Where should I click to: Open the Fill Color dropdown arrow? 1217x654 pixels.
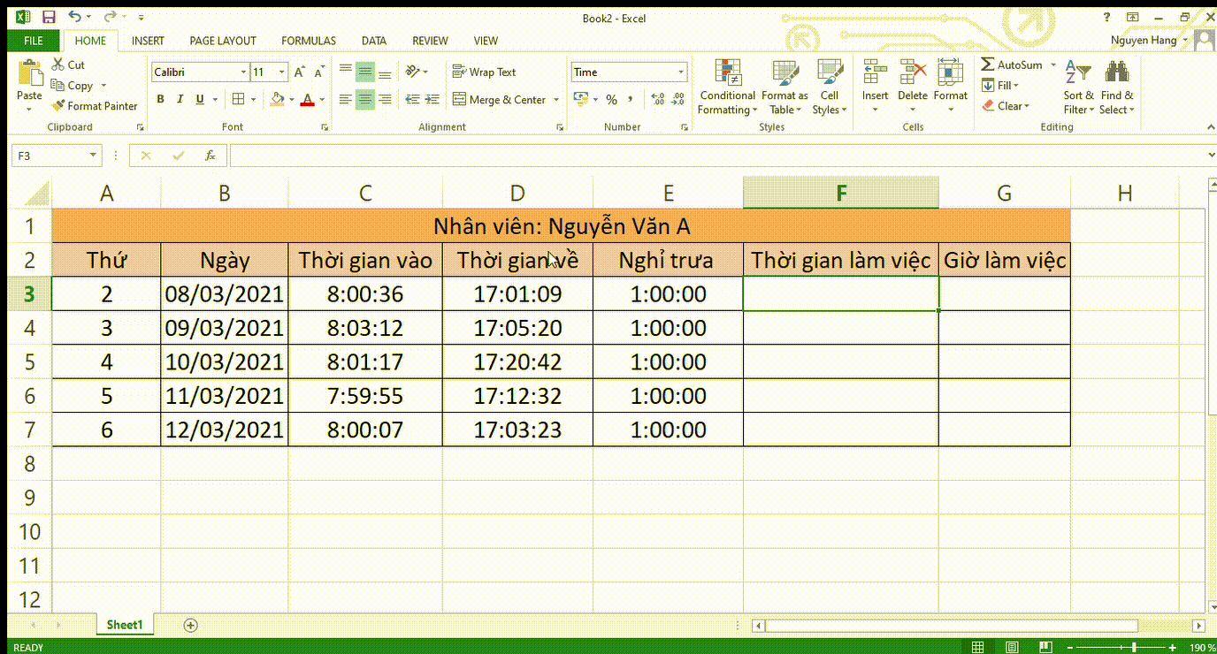click(292, 100)
